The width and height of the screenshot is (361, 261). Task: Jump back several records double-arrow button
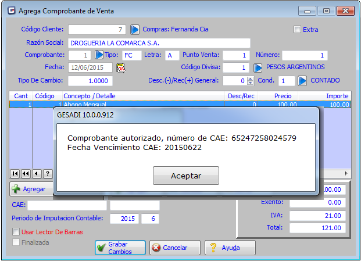click(26, 173)
